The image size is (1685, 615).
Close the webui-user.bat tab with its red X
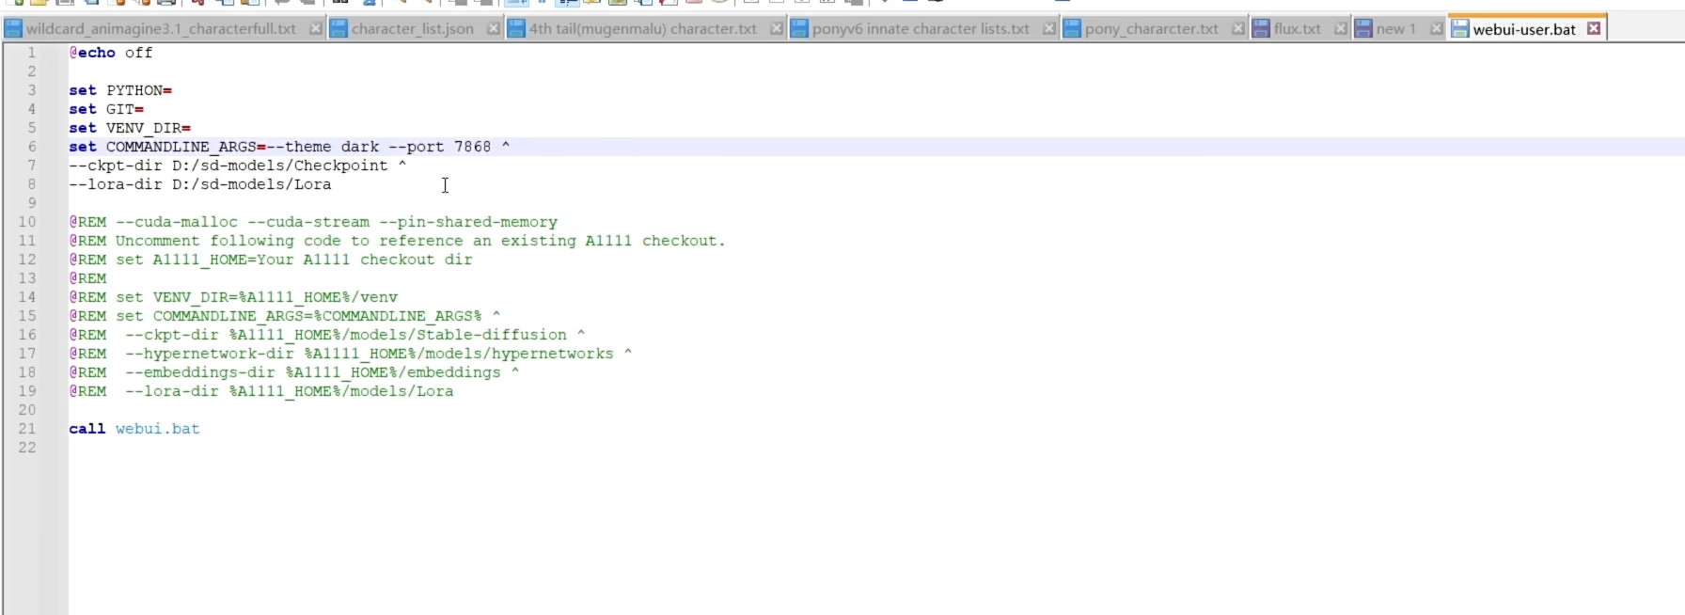[1594, 29]
